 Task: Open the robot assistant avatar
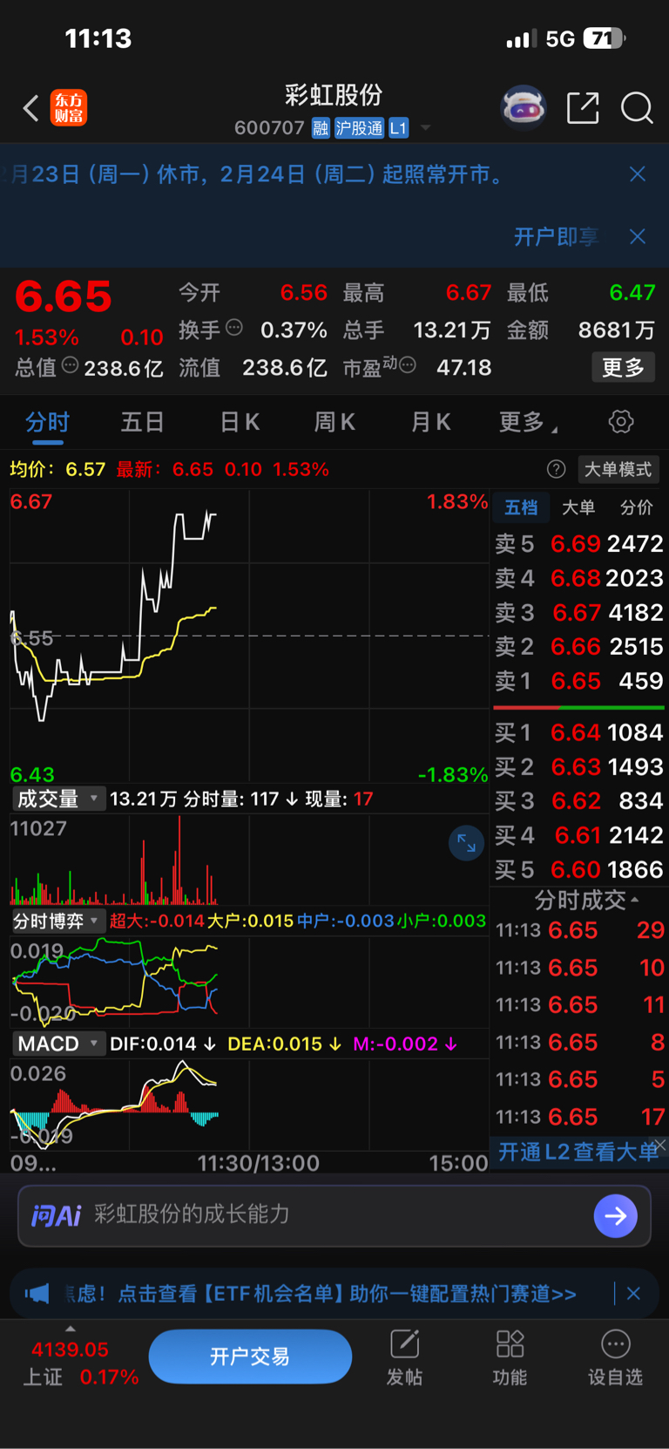524,107
